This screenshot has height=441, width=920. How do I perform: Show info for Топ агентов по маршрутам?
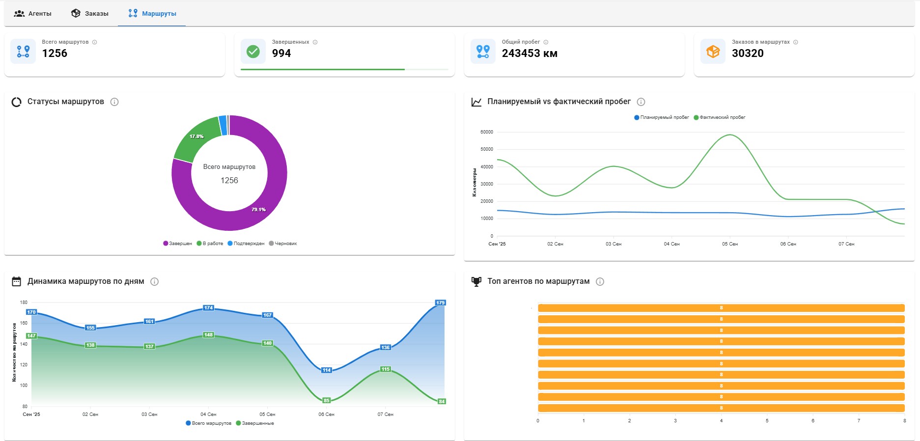(x=600, y=281)
